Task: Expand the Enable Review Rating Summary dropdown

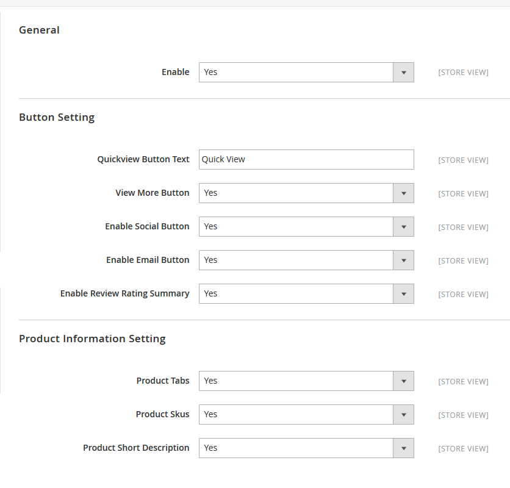Action: 306,293
